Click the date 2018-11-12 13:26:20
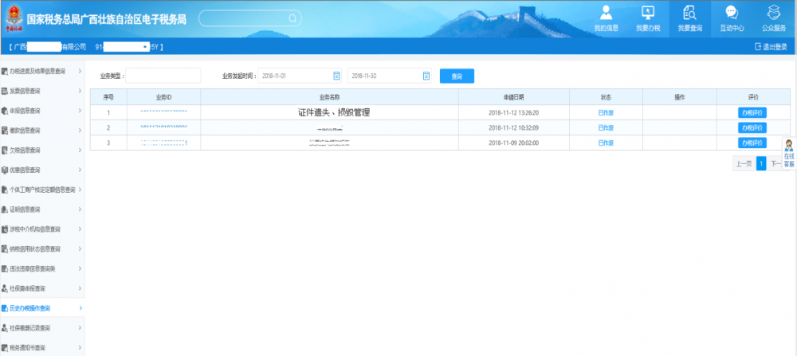This screenshot has width=797, height=356. point(513,113)
